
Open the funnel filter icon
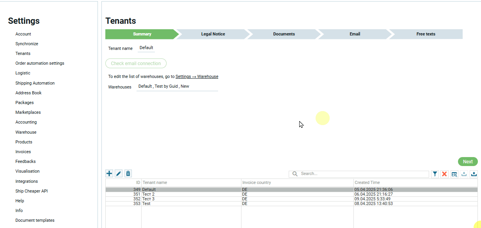[435, 174]
